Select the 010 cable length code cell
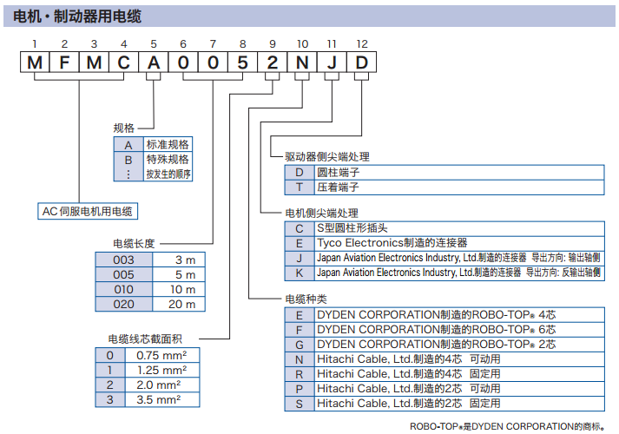This screenshot has width=619, height=434. pyautogui.click(x=125, y=289)
